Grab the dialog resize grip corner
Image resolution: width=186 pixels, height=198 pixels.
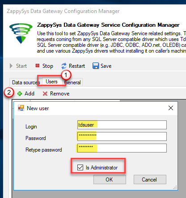[x=175, y=187]
